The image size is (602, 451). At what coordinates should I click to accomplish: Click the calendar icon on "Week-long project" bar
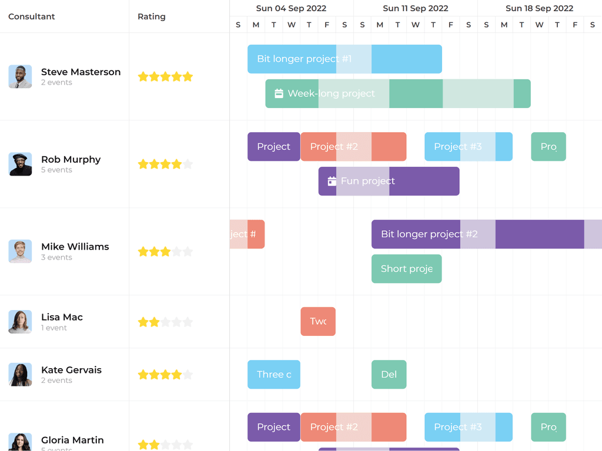point(277,93)
